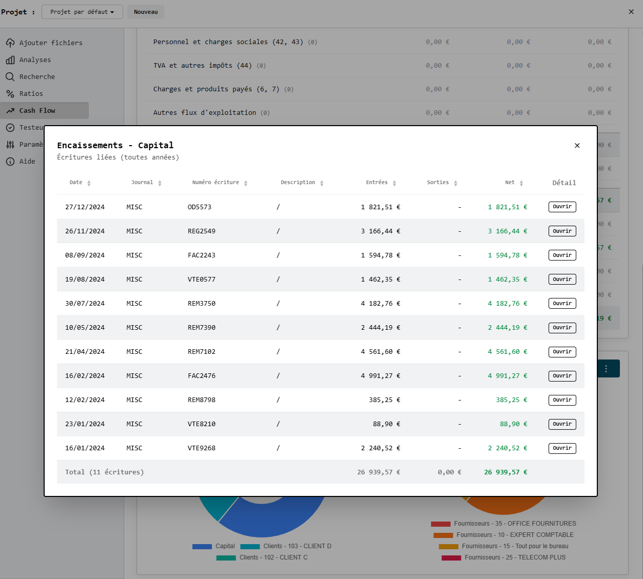Create a new project with Nouveau

pos(146,12)
